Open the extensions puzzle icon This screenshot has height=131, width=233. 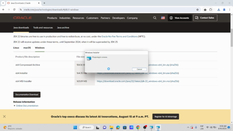coord(211,10)
